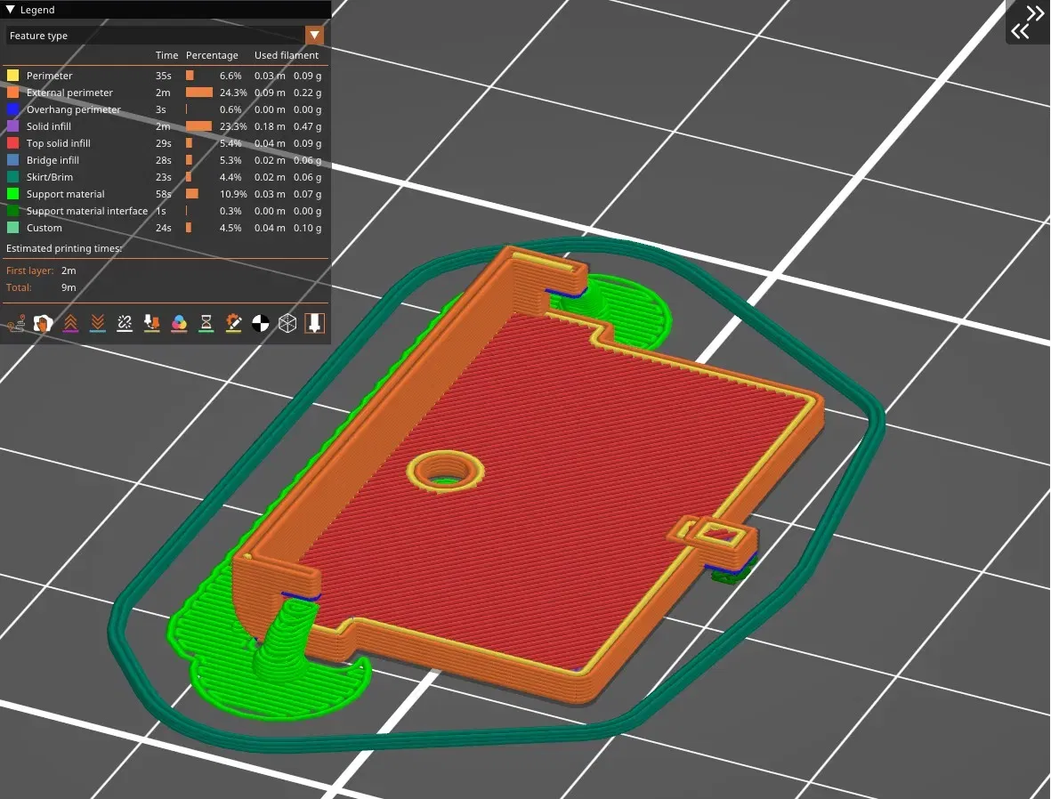The height and width of the screenshot is (799, 1051).
Task: Click the Custom feature color swatch
Action: 12,228
